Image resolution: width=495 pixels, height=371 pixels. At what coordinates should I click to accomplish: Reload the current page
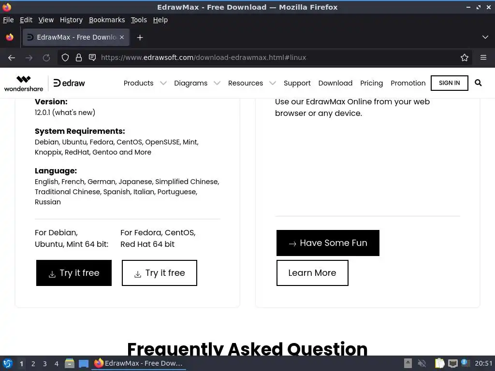click(46, 57)
